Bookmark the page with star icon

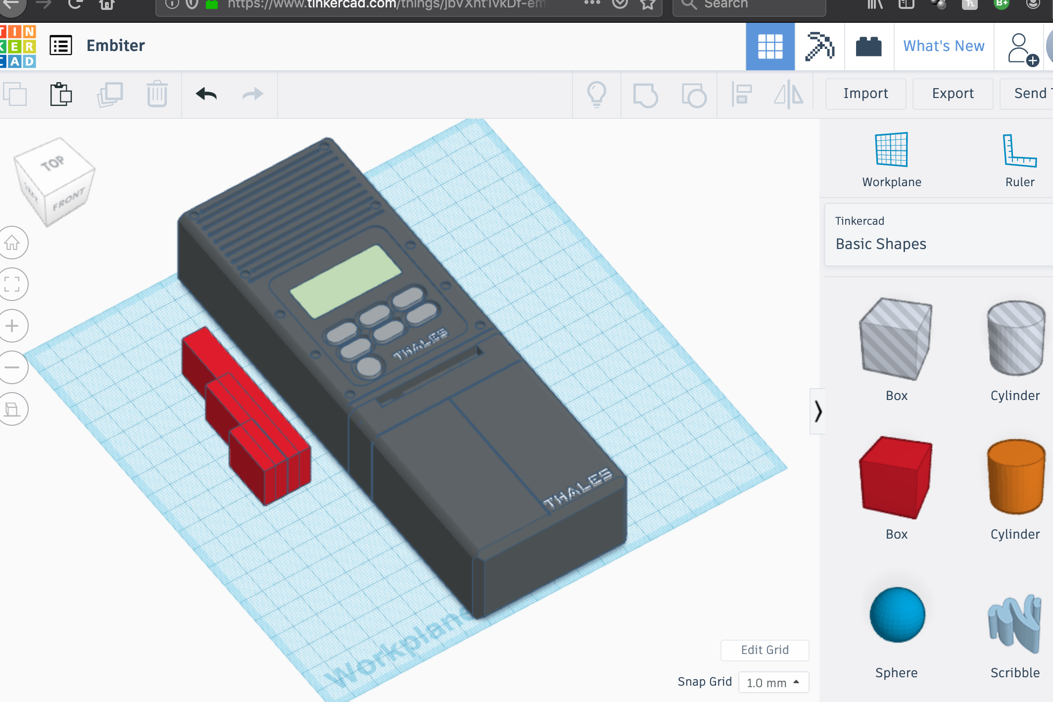coord(648,4)
